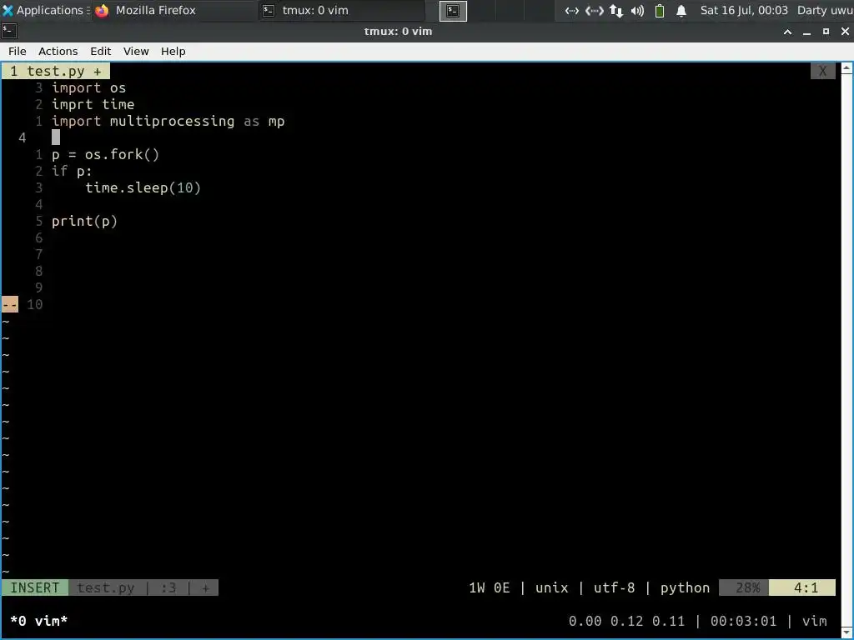The image size is (854, 640).
Task: Click the highlighted terminal taskbar icon
Action: (x=453, y=10)
